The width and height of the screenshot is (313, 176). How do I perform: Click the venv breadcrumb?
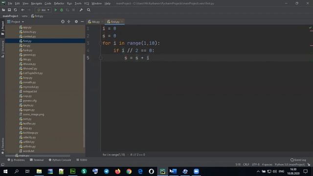24,16
